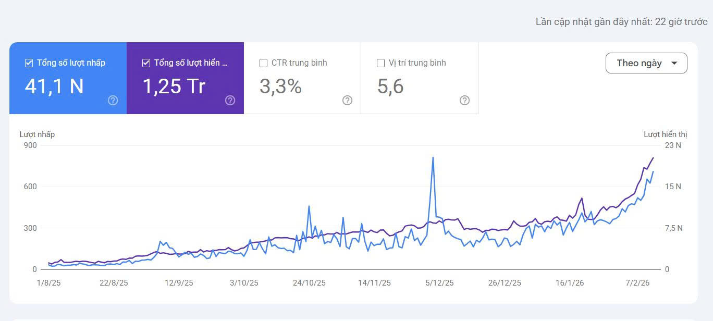This screenshot has width=713, height=321.
Task: Click the 600 left axis tick
Action: tap(30, 187)
